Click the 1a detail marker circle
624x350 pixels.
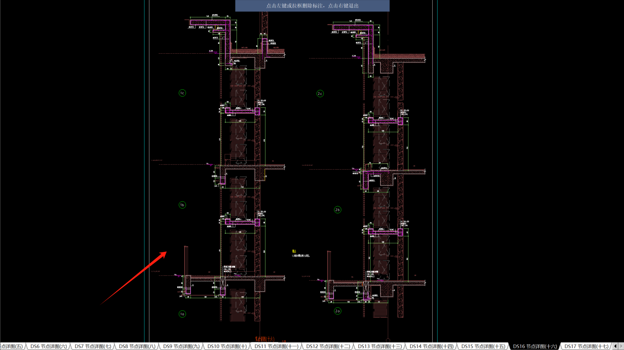click(182, 314)
